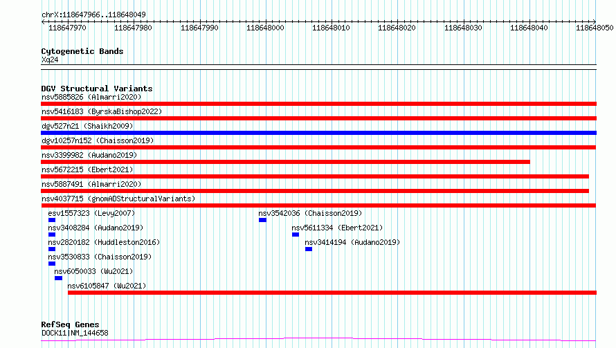
Task: Click the red bar for nsv5416183
Action: point(318,118)
